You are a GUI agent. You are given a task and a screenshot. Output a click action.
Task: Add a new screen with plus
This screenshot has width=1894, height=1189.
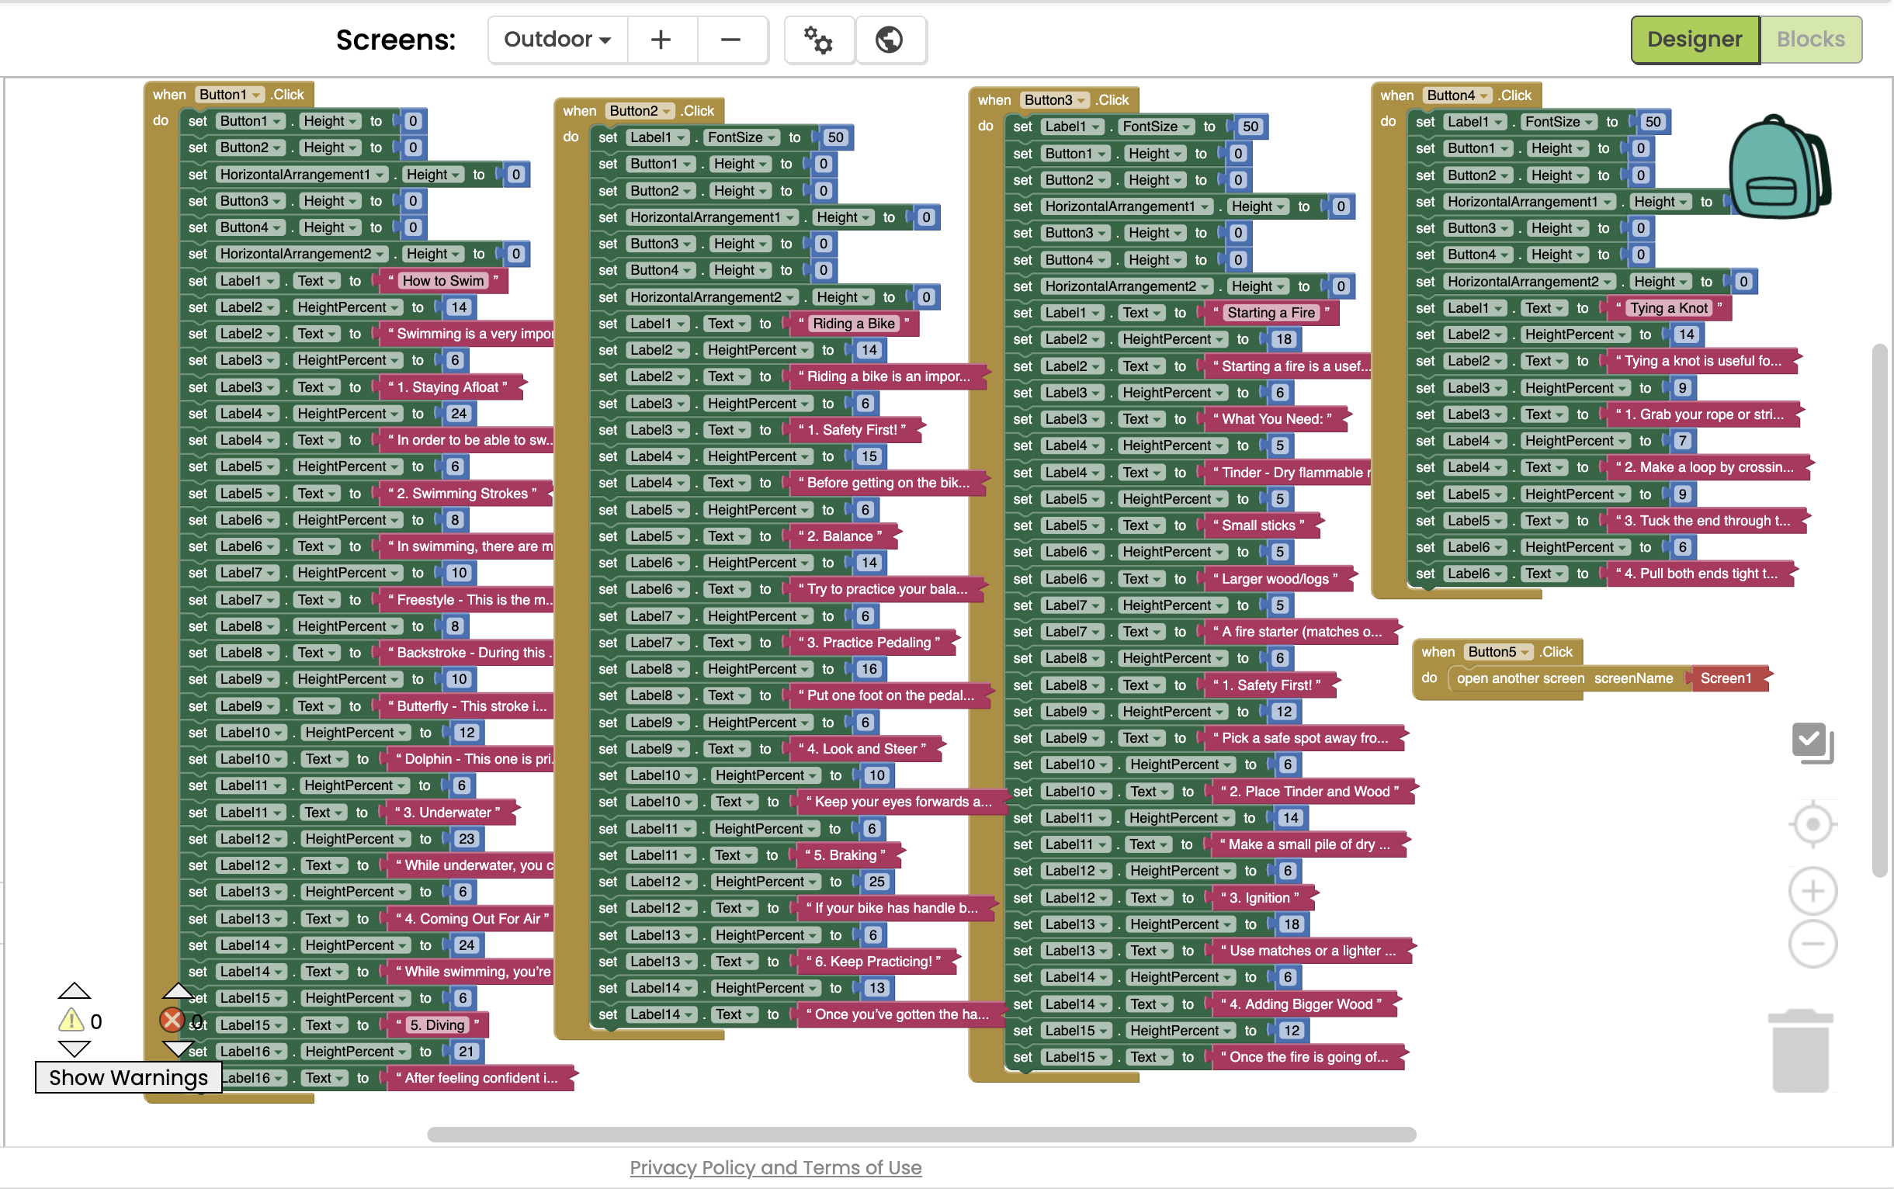661,40
